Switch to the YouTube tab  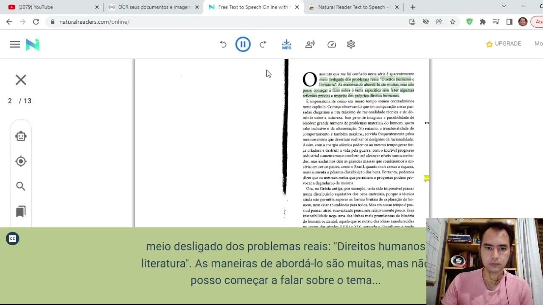(x=53, y=7)
